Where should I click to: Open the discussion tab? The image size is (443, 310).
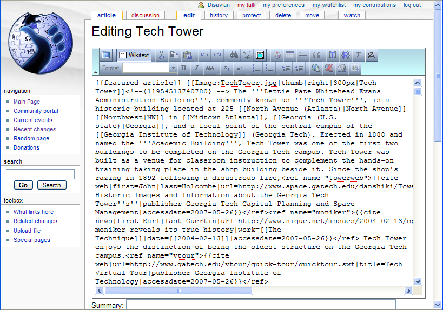pos(145,15)
